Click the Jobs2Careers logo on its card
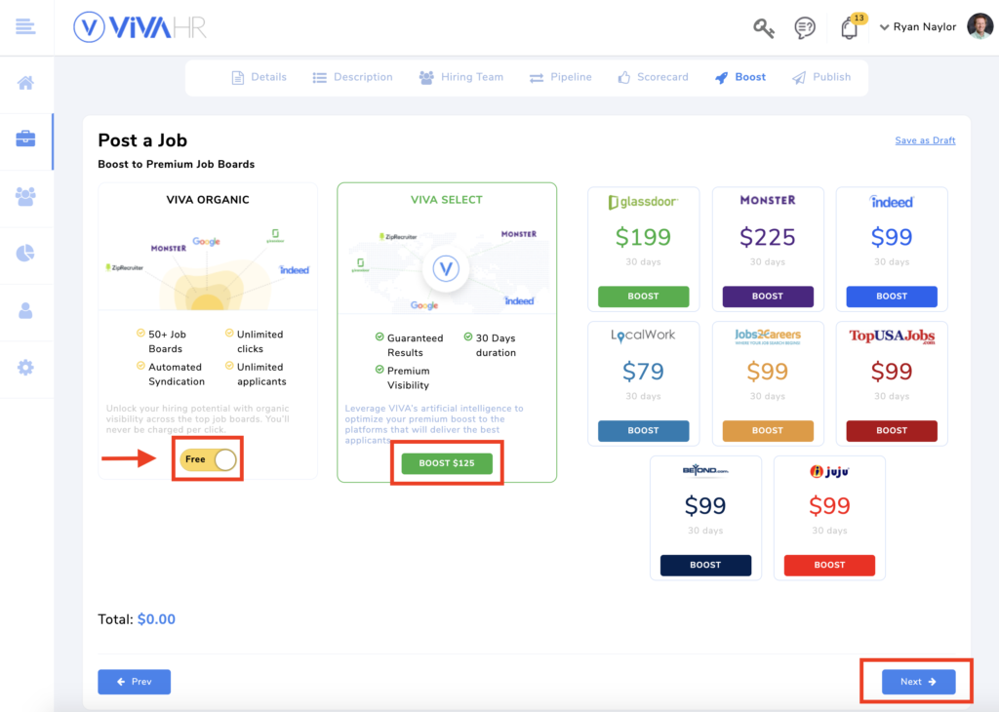Viewport: 999px width, 712px height. tap(767, 336)
